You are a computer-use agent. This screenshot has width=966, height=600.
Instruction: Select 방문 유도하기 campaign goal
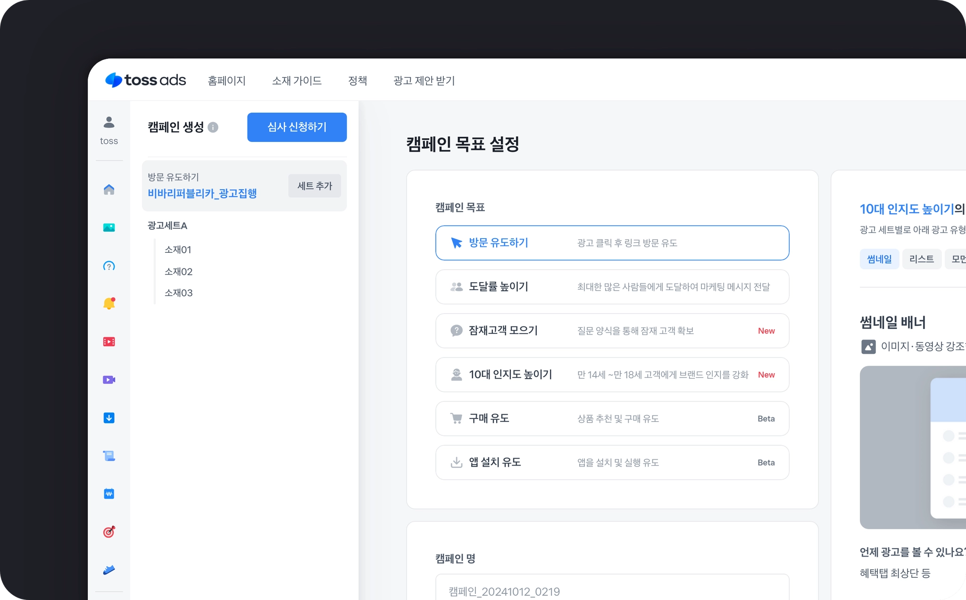[x=612, y=243]
